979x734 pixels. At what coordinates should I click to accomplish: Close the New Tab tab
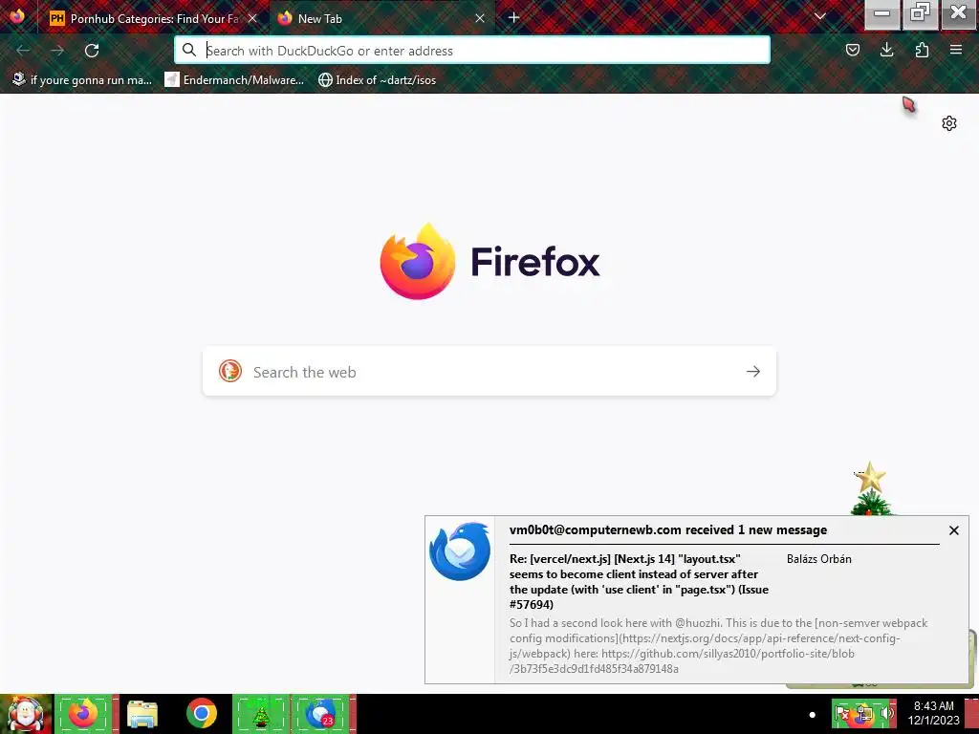[480, 18]
